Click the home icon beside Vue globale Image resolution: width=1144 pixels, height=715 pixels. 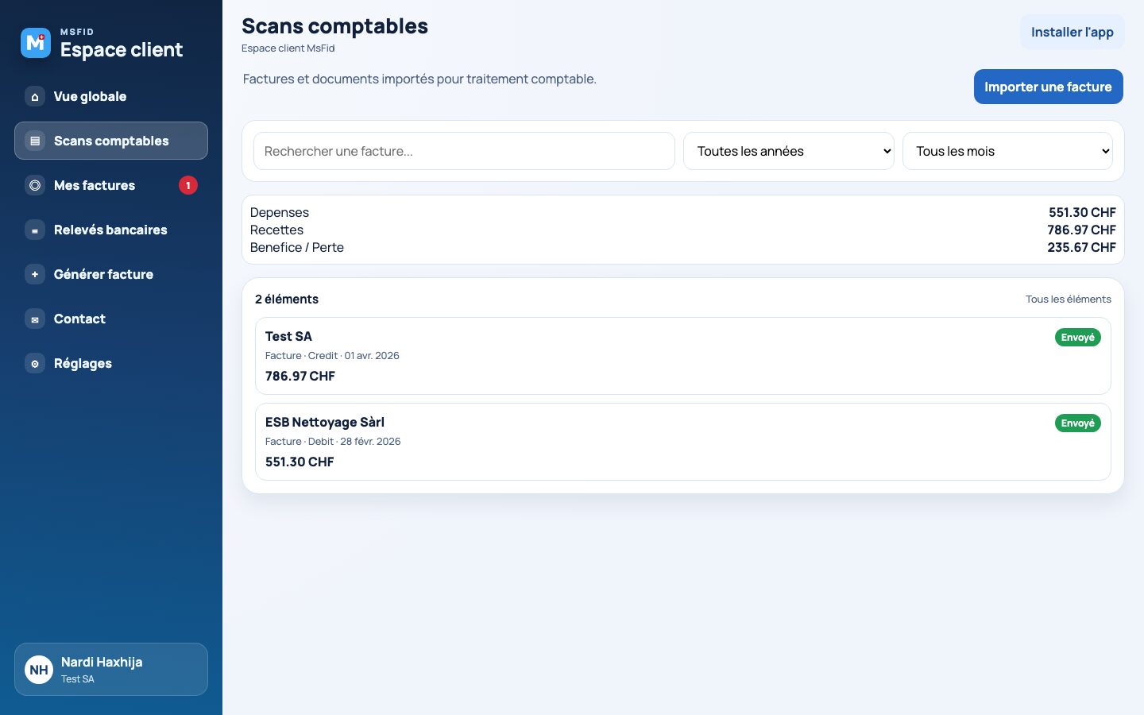click(x=35, y=97)
